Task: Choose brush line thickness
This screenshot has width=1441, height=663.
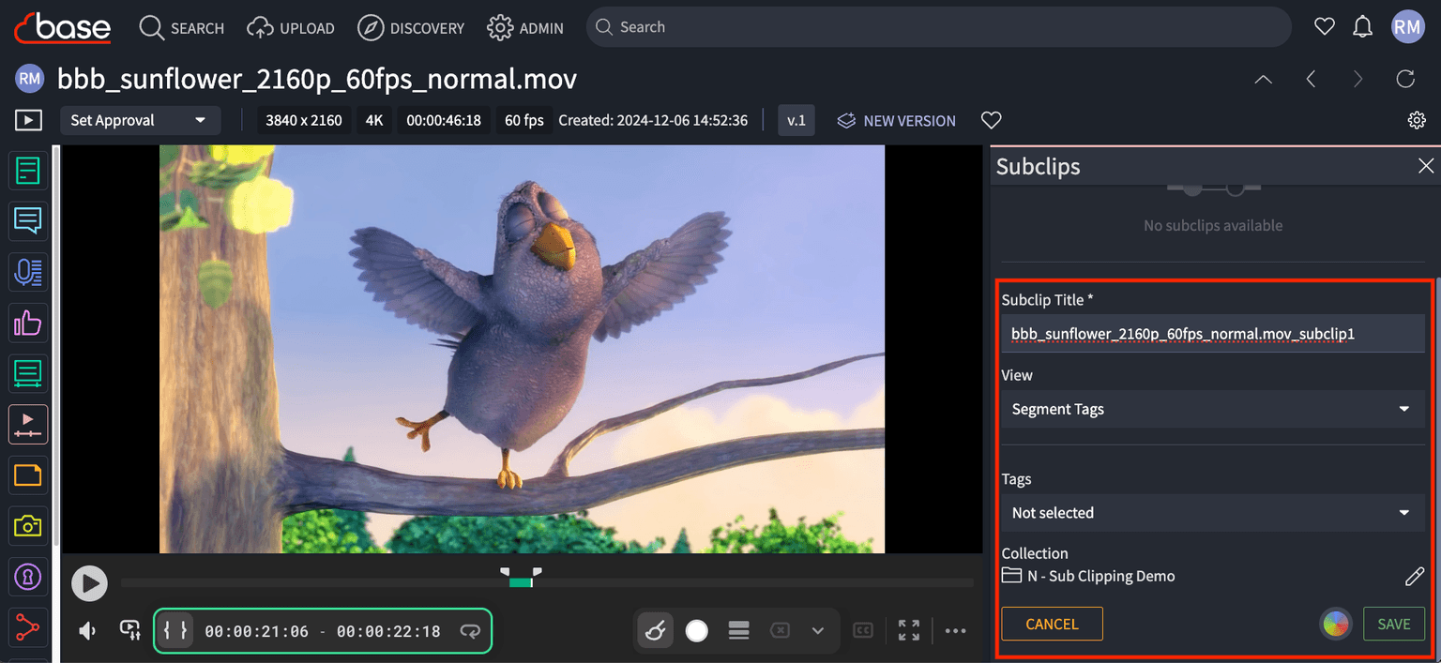Action: pyautogui.click(x=738, y=631)
